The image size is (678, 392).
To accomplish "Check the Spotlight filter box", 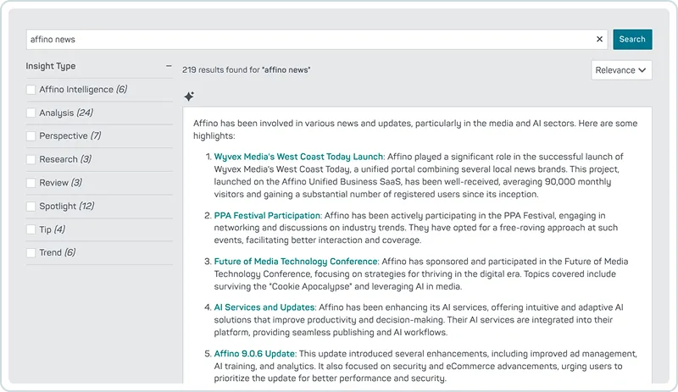I will coord(31,206).
